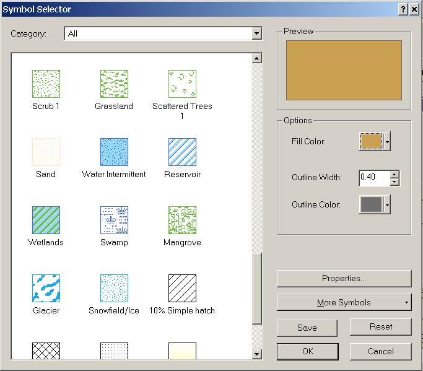Pick the Snowfield/Ice symbol
This screenshot has height=371, width=423.
(x=114, y=288)
